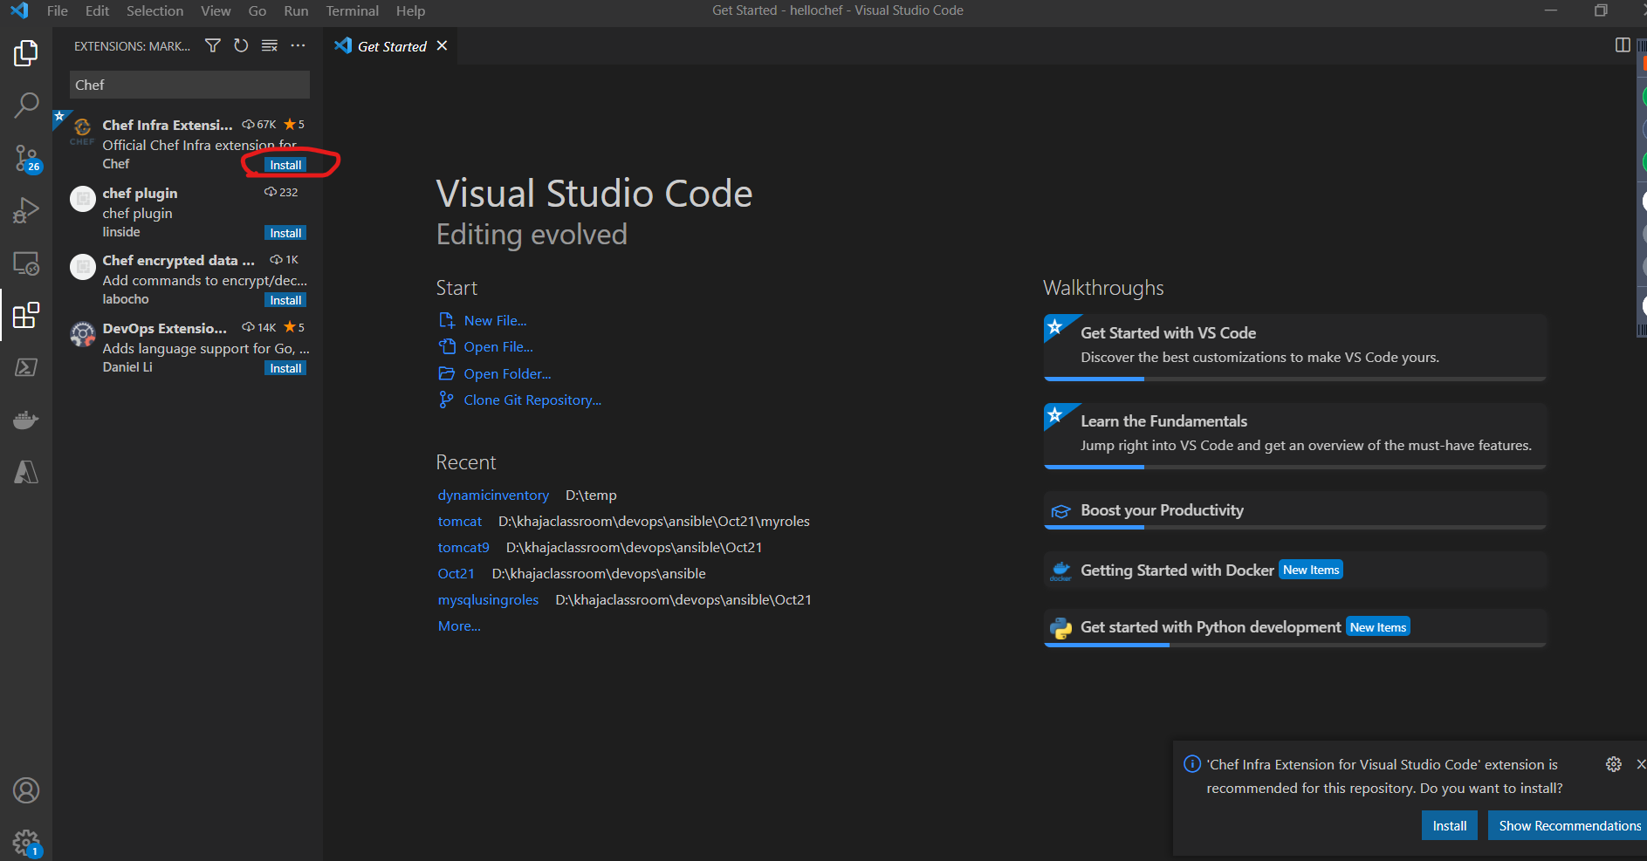Open notification gear settings icon
This screenshot has height=861, width=1647.
tap(1614, 764)
